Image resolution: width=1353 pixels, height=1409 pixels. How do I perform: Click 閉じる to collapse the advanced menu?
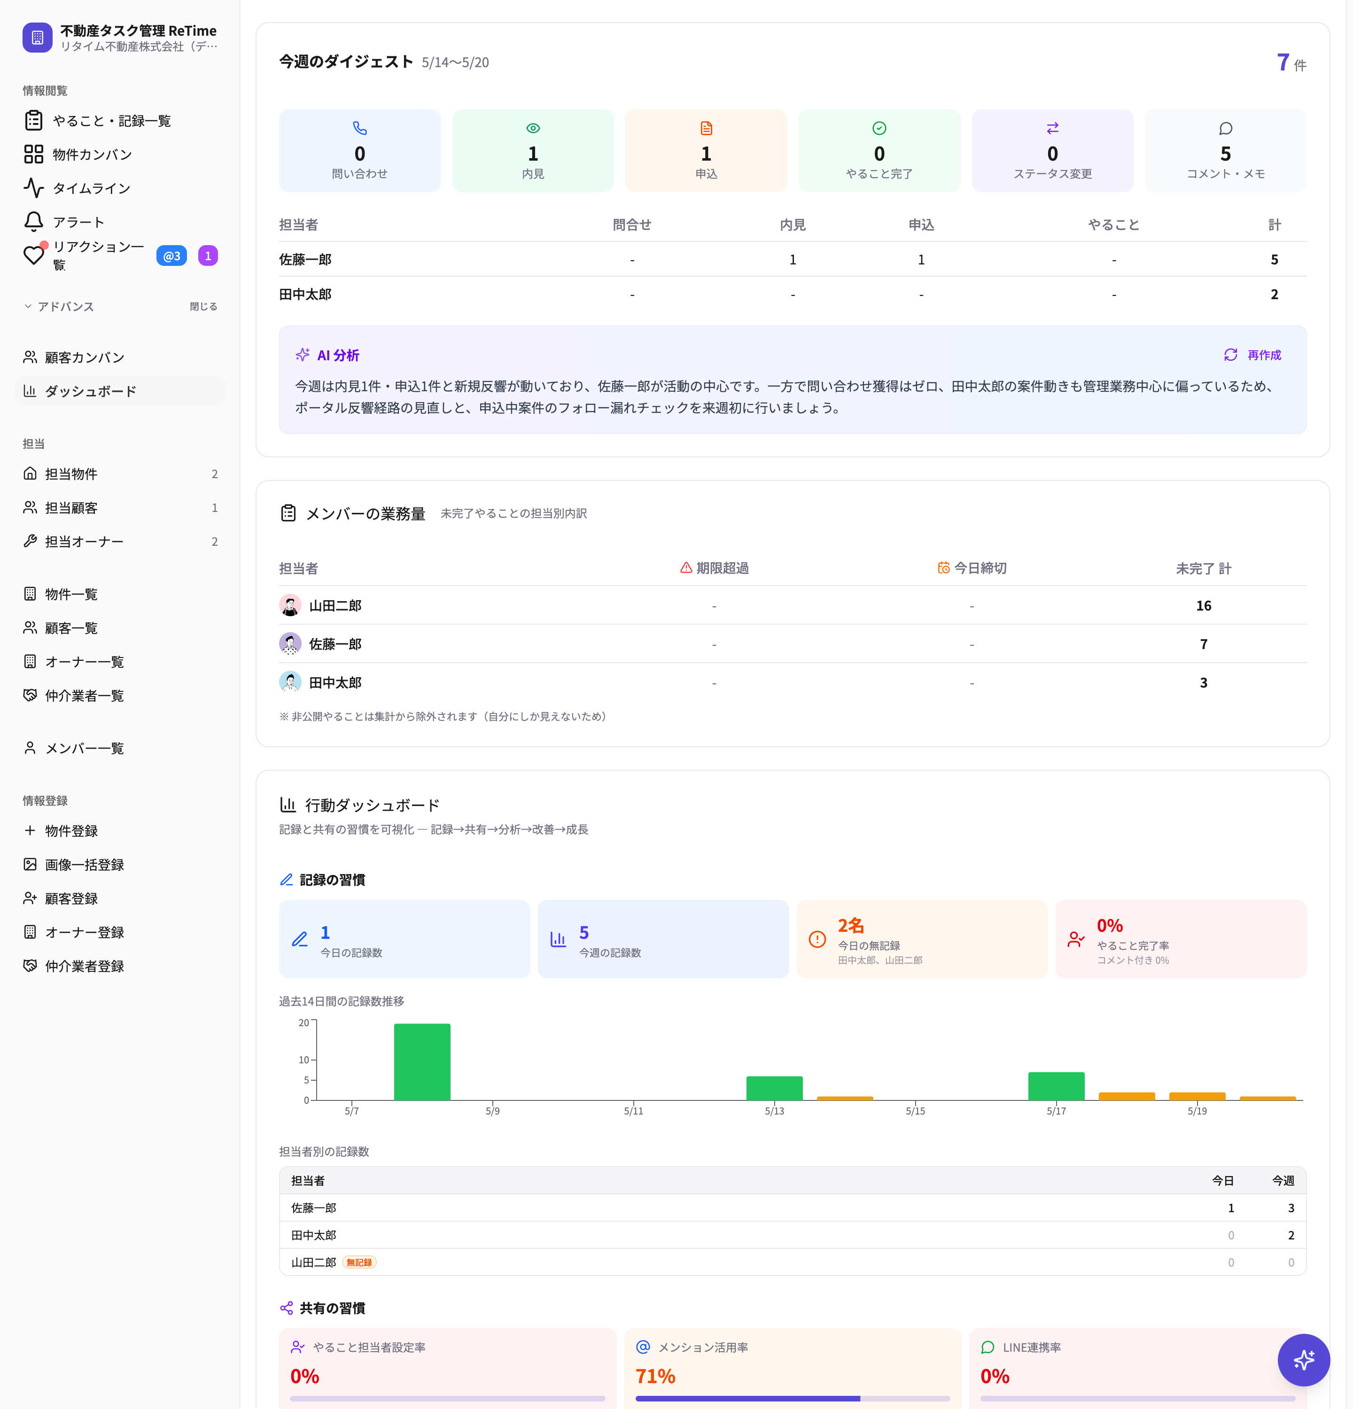tap(203, 306)
